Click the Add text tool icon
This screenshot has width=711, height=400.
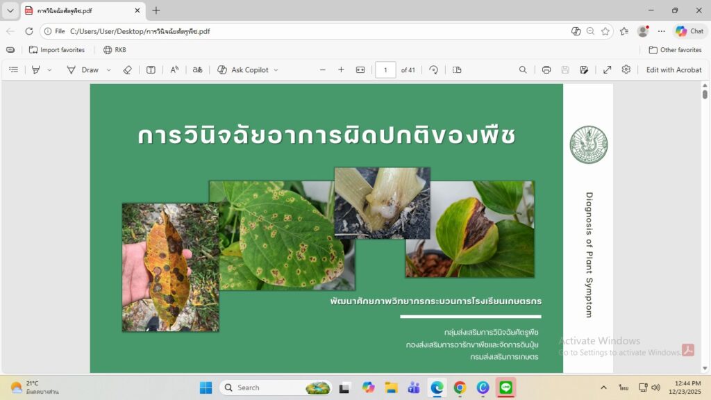click(151, 69)
